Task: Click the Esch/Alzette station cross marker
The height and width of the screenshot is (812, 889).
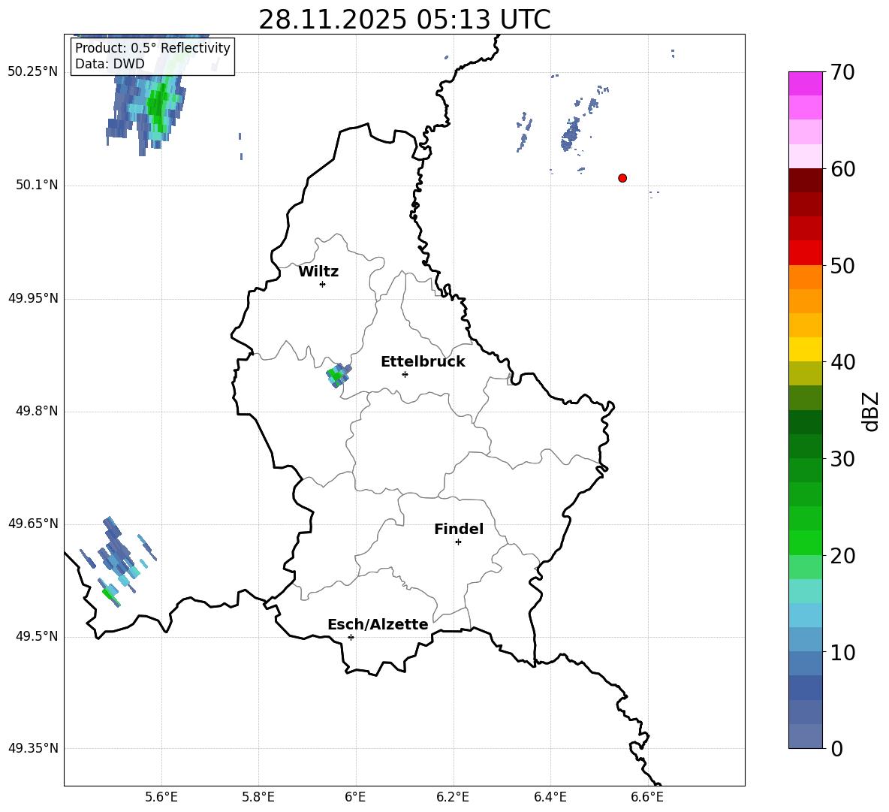Action: coord(351,637)
